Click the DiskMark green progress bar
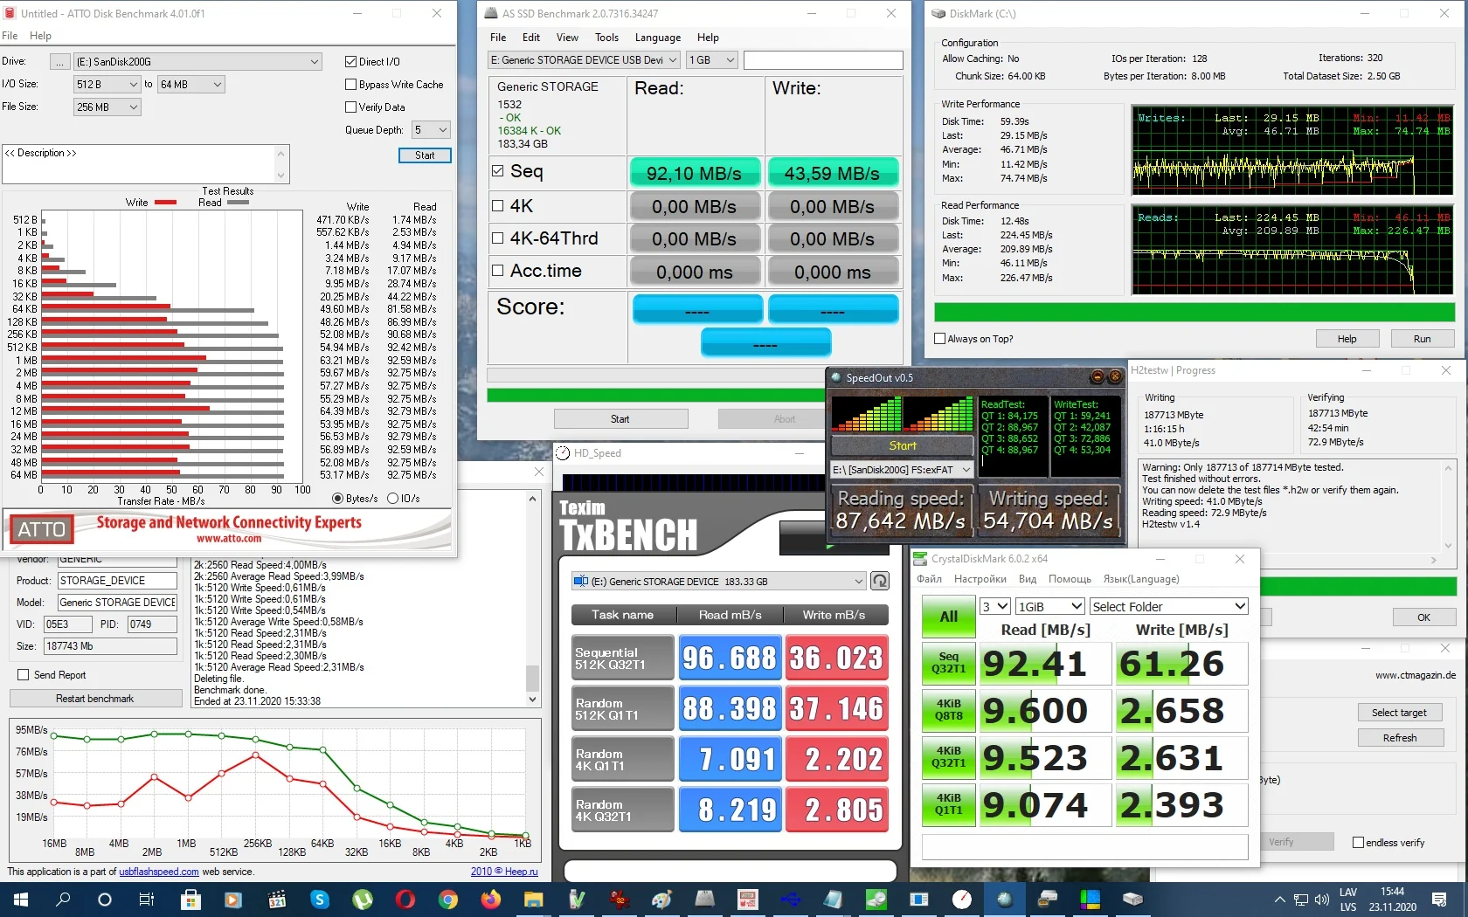The image size is (1468, 917). 1194,312
